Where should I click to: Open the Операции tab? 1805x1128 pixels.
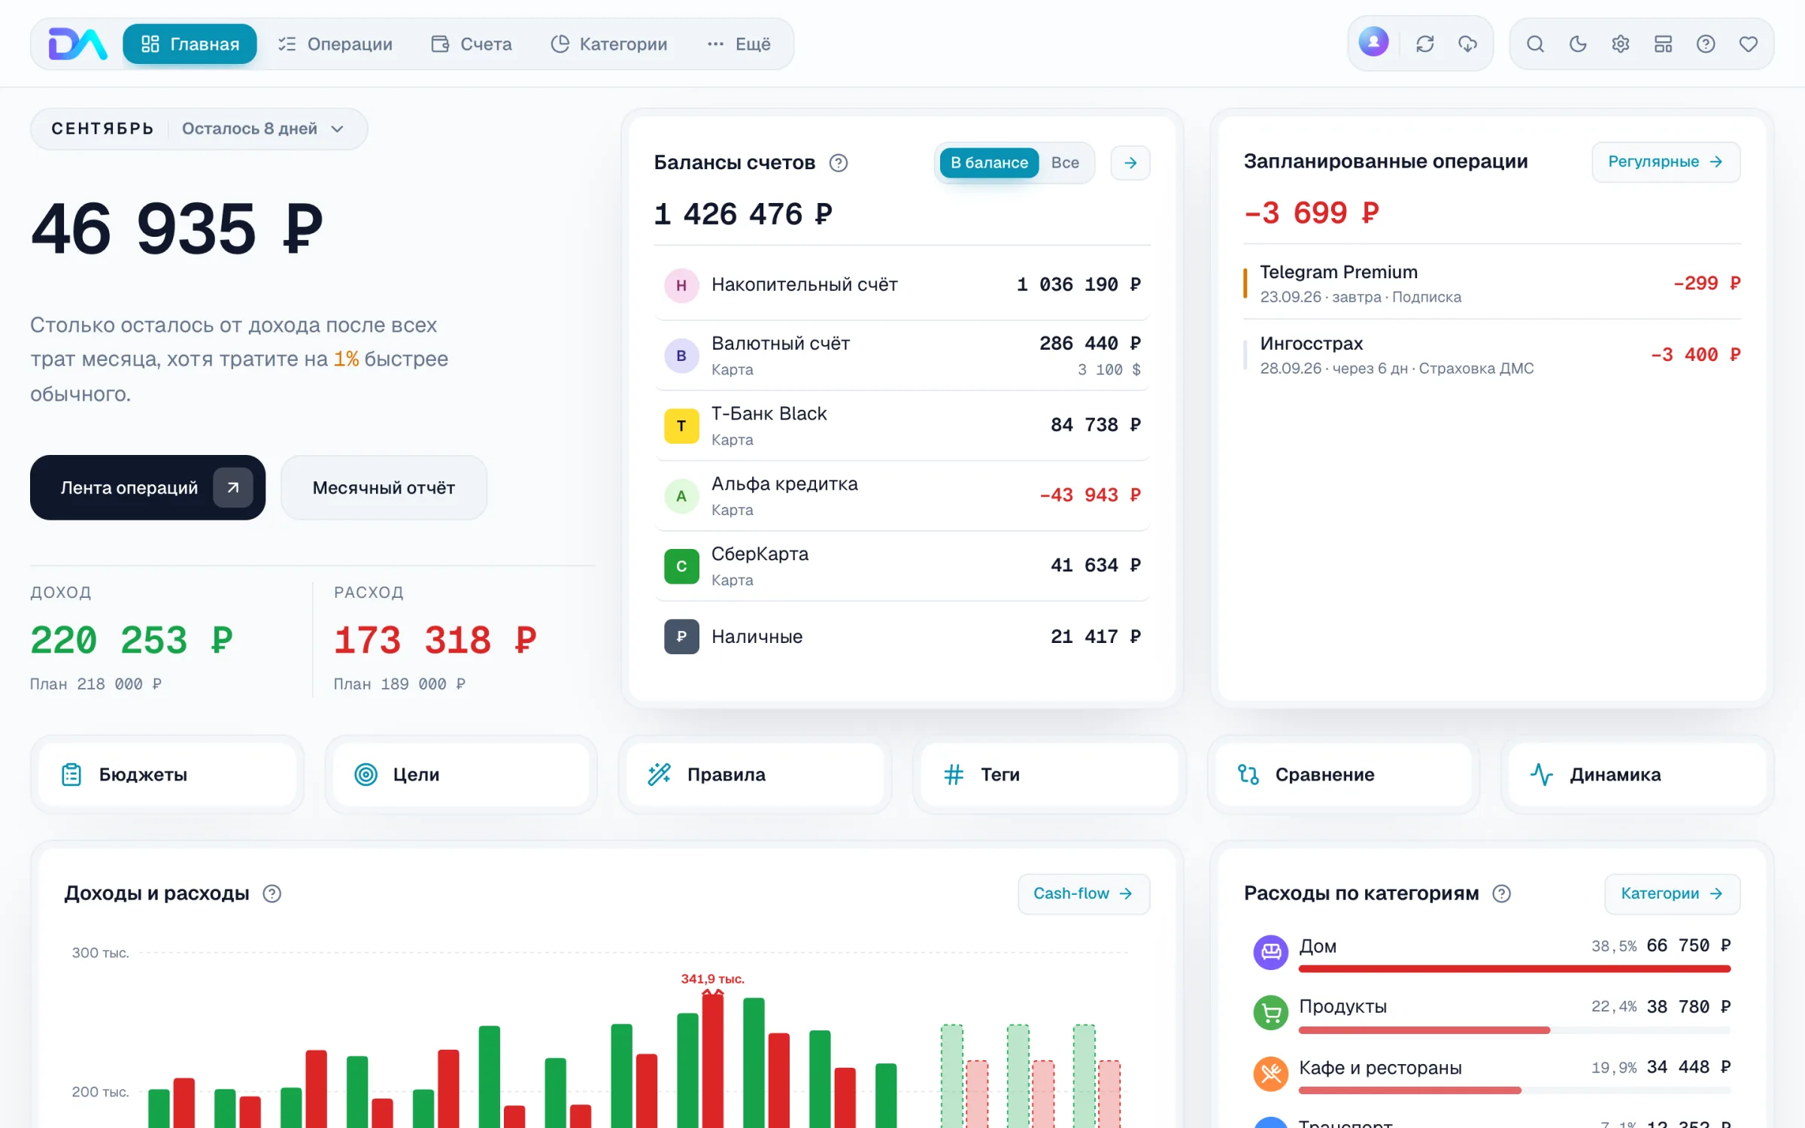[335, 44]
